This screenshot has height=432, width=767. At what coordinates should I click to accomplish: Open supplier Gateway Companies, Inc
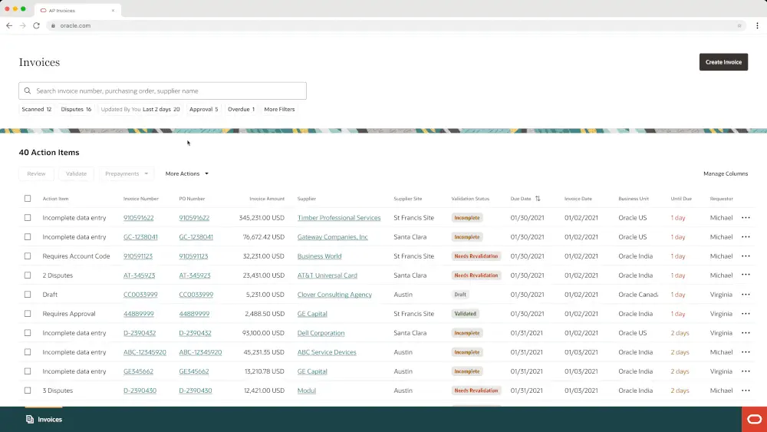[x=333, y=237]
